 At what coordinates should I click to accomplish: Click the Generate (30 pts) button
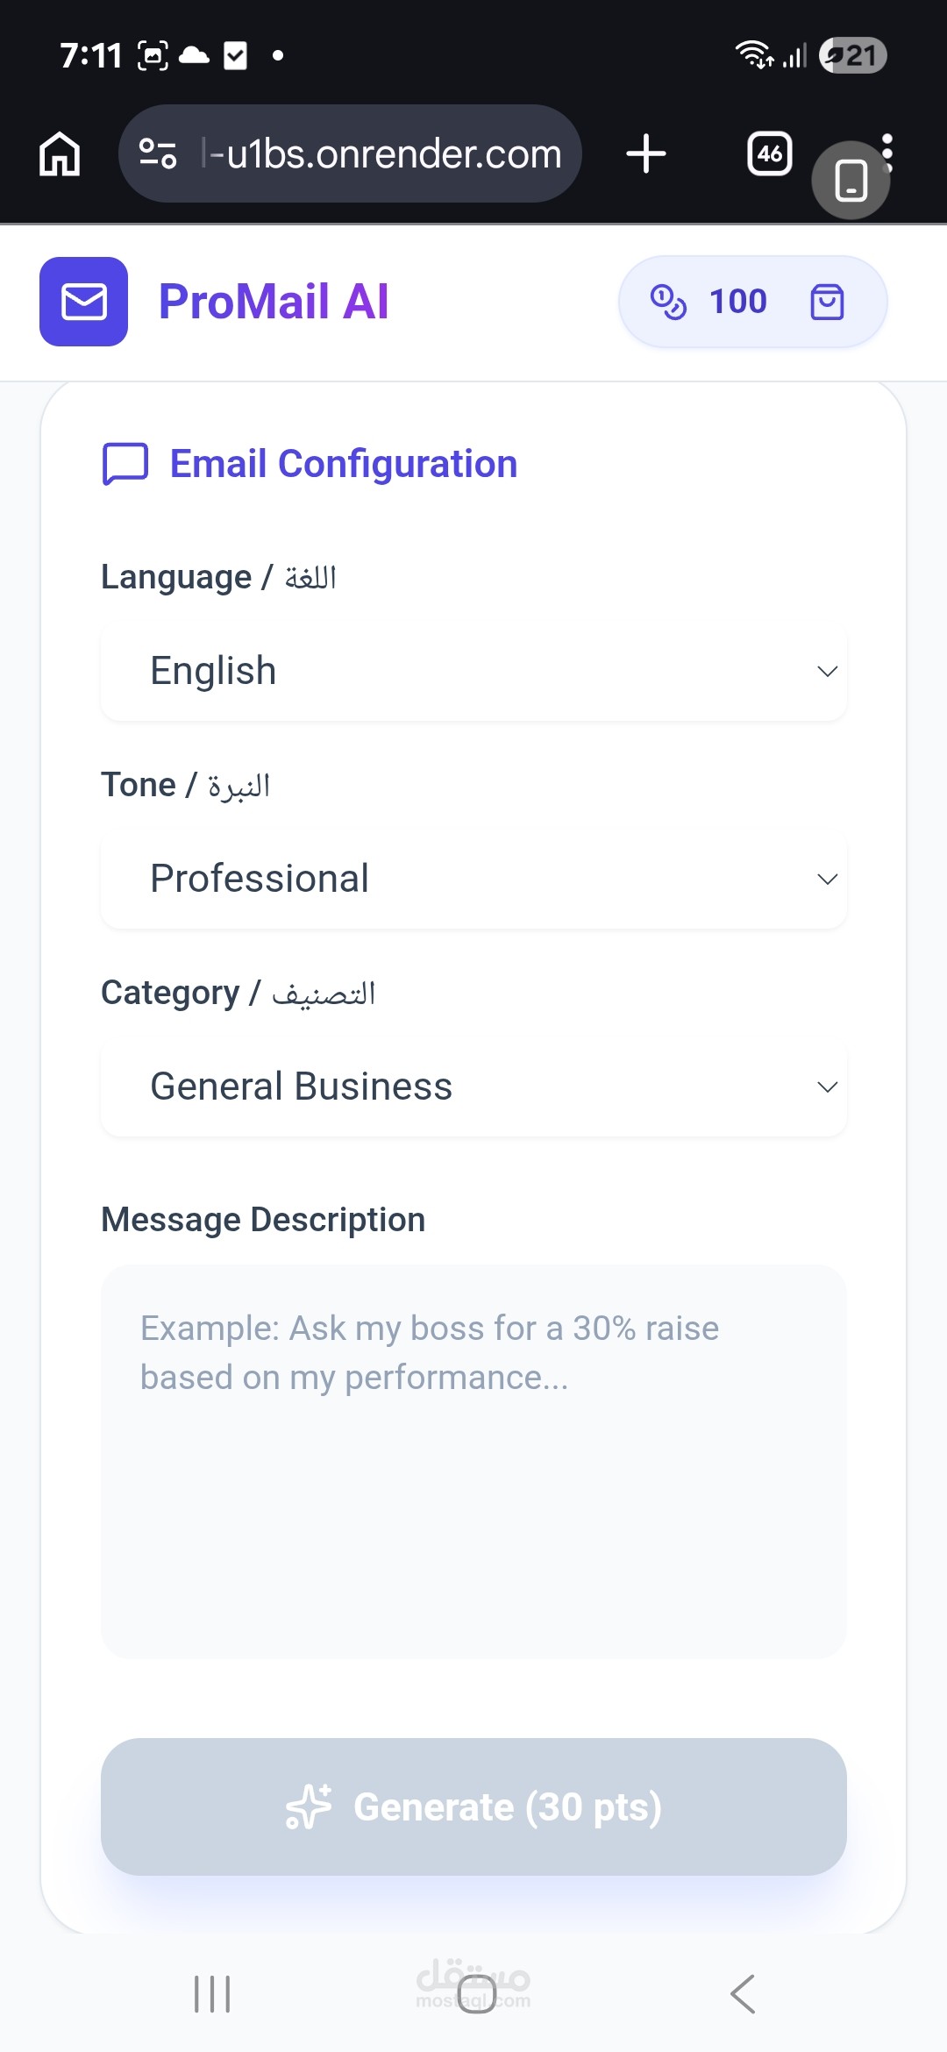(473, 1807)
